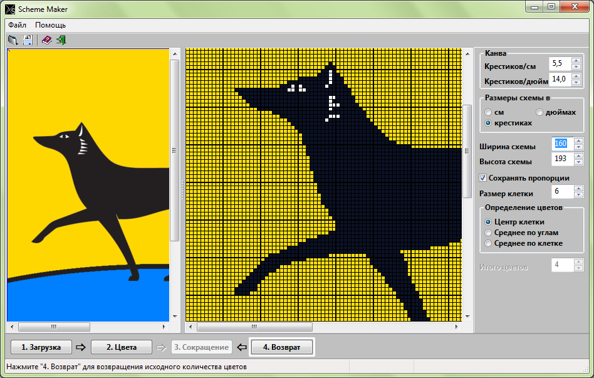Click the green exit door icon
The height and width of the screenshot is (378, 594).
[61, 40]
